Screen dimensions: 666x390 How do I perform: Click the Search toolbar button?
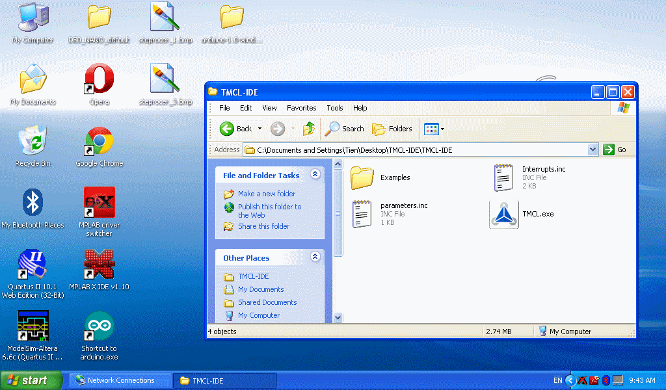point(345,129)
